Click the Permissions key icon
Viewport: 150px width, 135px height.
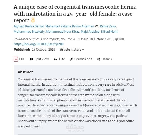click(71, 59)
